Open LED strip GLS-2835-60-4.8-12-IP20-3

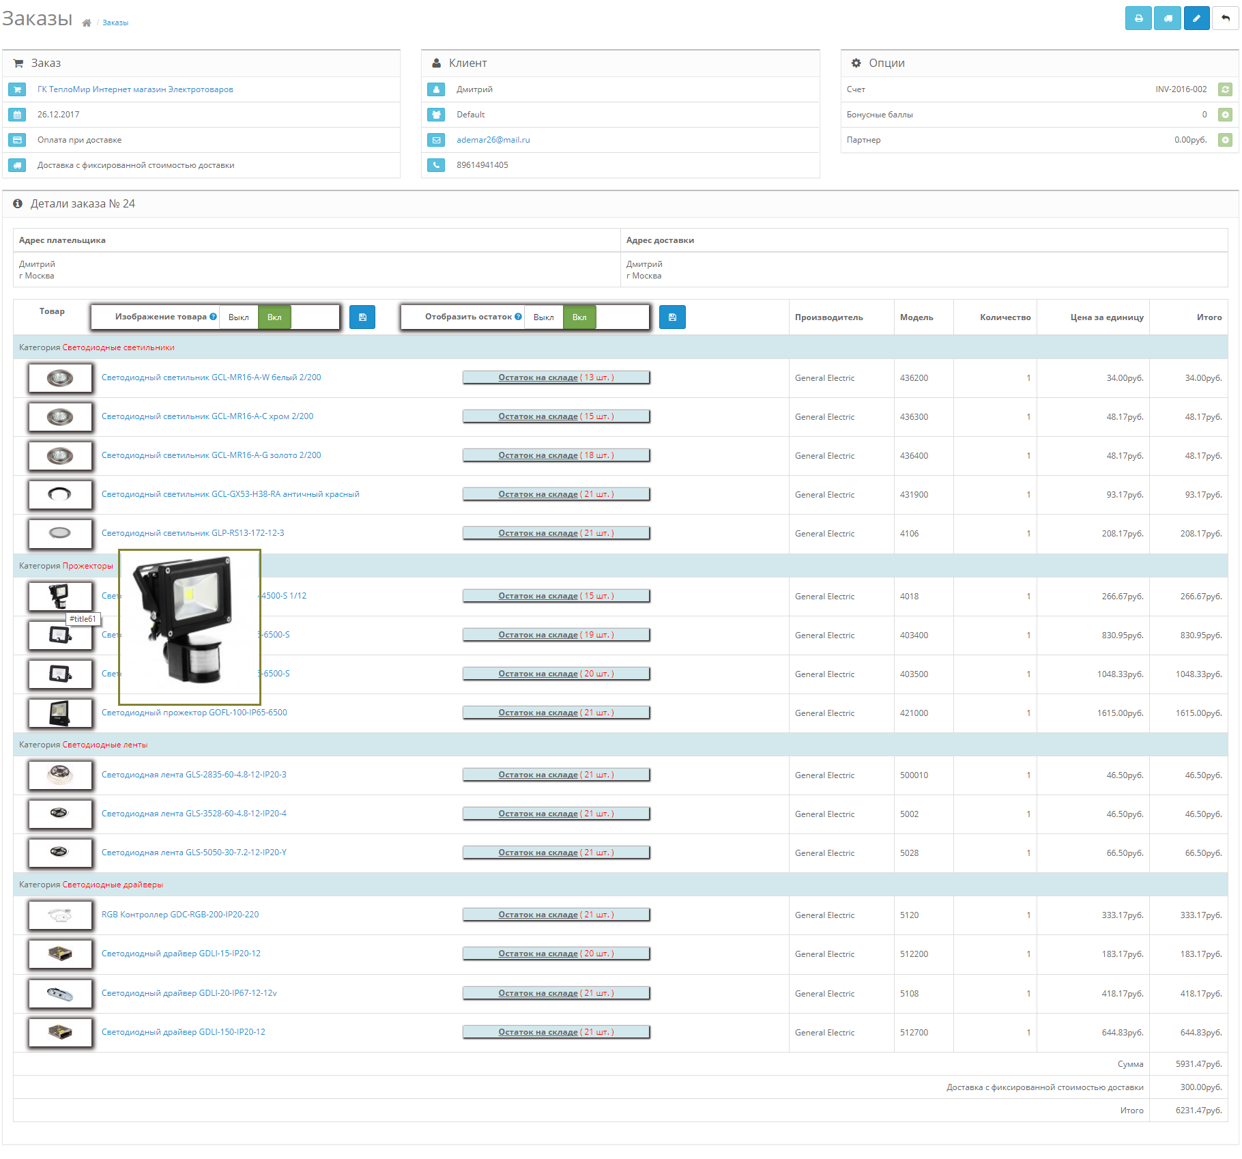pyautogui.click(x=194, y=775)
